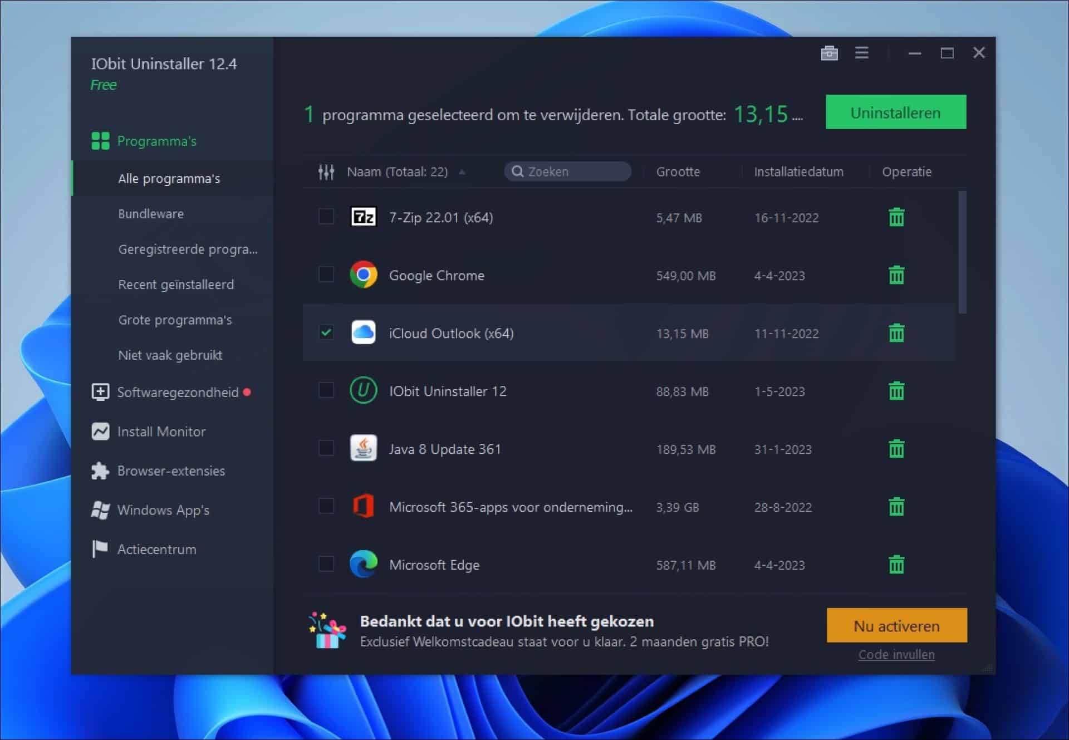Sort list by Grootte column
The width and height of the screenshot is (1069, 740).
pos(678,171)
